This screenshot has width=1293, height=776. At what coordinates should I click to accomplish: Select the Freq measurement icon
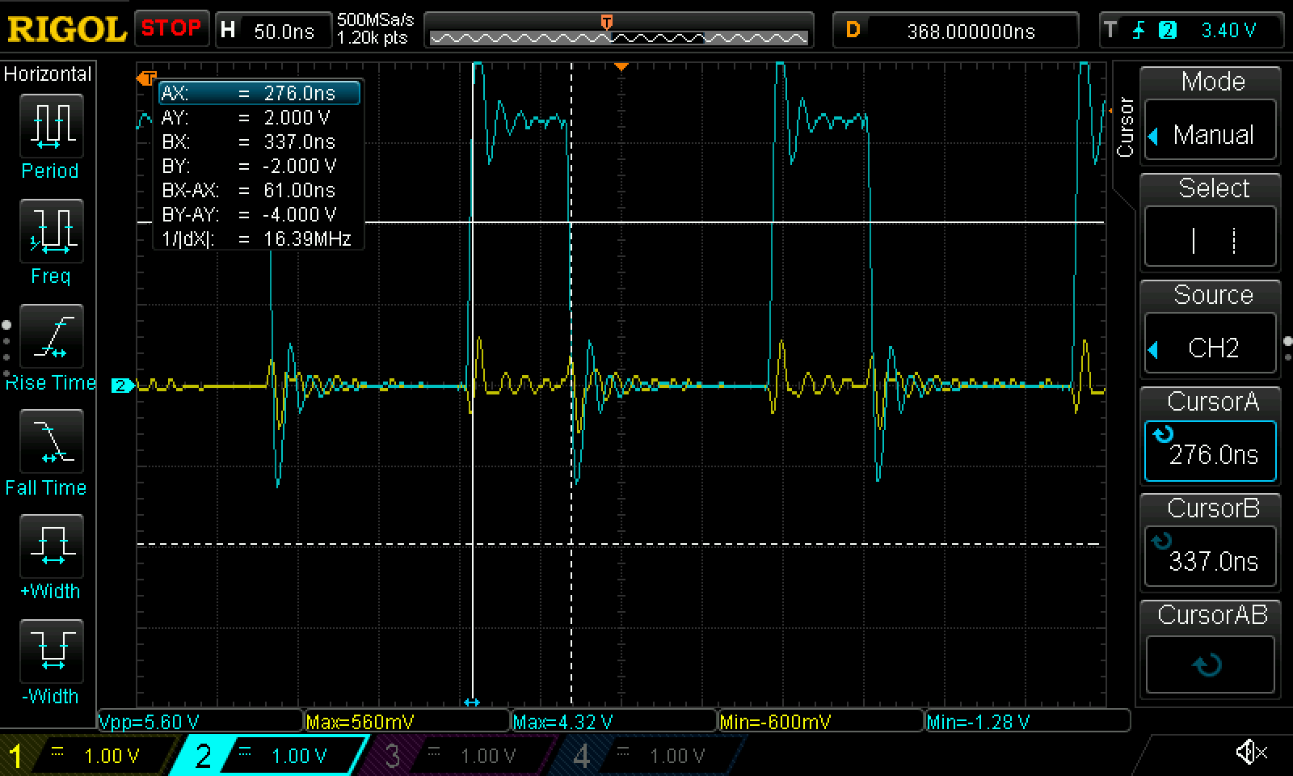pyautogui.click(x=50, y=232)
